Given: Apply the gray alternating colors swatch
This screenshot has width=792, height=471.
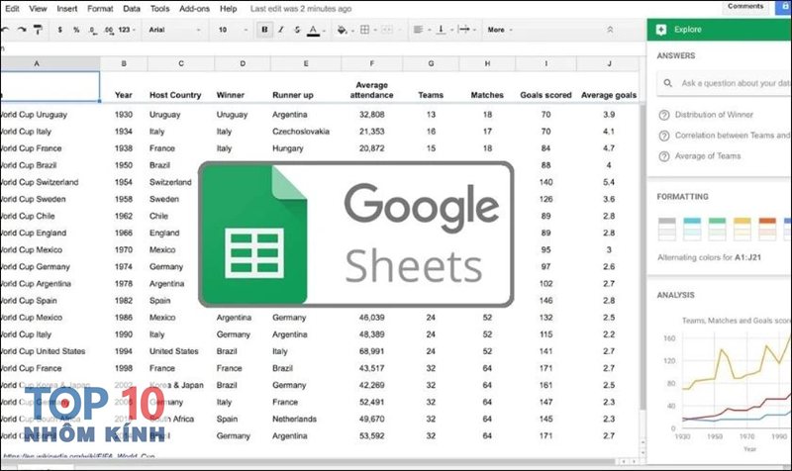Looking at the screenshot, I should 666,229.
